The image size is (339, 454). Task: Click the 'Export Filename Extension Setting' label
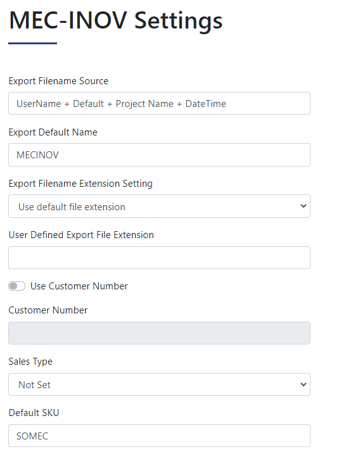pyautogui.click(x=80, y=184)
